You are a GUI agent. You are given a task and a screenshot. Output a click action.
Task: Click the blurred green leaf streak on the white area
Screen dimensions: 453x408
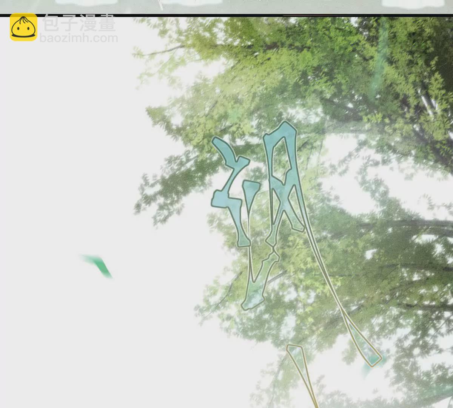click(x=98, y=264)
